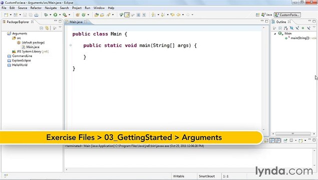Toggle Mark Occurrences highlighted toolbar button
This screenshot has width=318, height=180.
[127, 15]
